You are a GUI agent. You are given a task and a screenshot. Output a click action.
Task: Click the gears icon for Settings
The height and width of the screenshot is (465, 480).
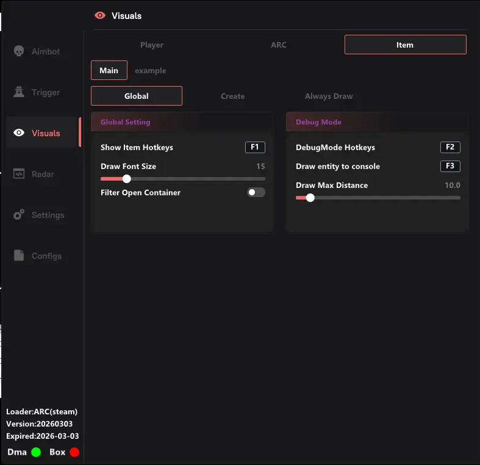[x=19, y=215]
